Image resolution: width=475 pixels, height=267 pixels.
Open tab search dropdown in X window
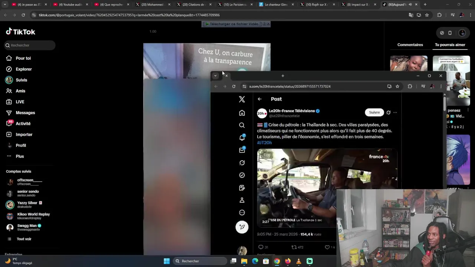215,76
